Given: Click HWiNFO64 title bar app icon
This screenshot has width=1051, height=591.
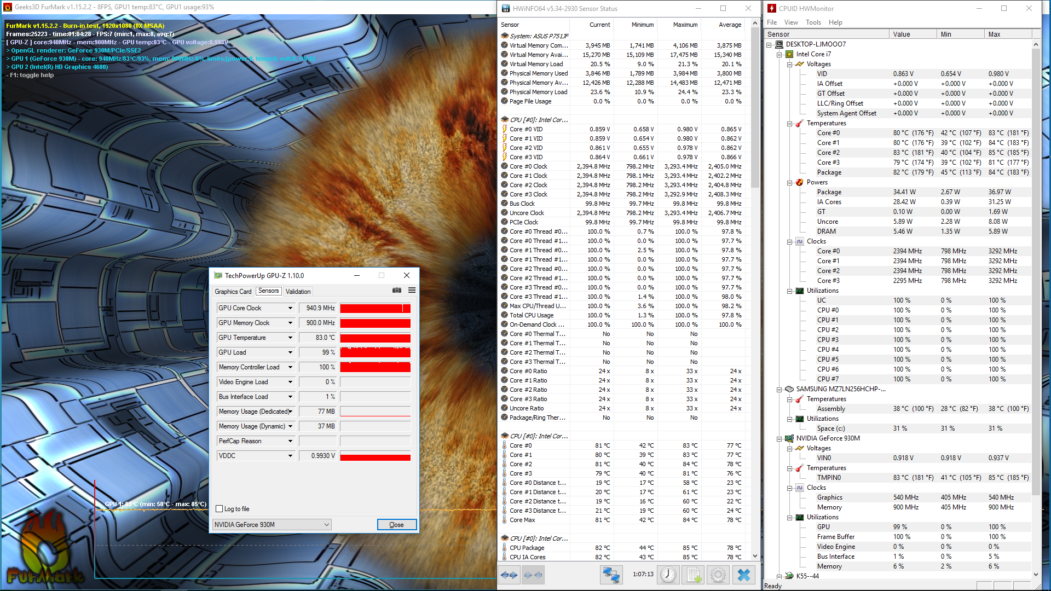Looking at the screenshot, I should (506, 8).
